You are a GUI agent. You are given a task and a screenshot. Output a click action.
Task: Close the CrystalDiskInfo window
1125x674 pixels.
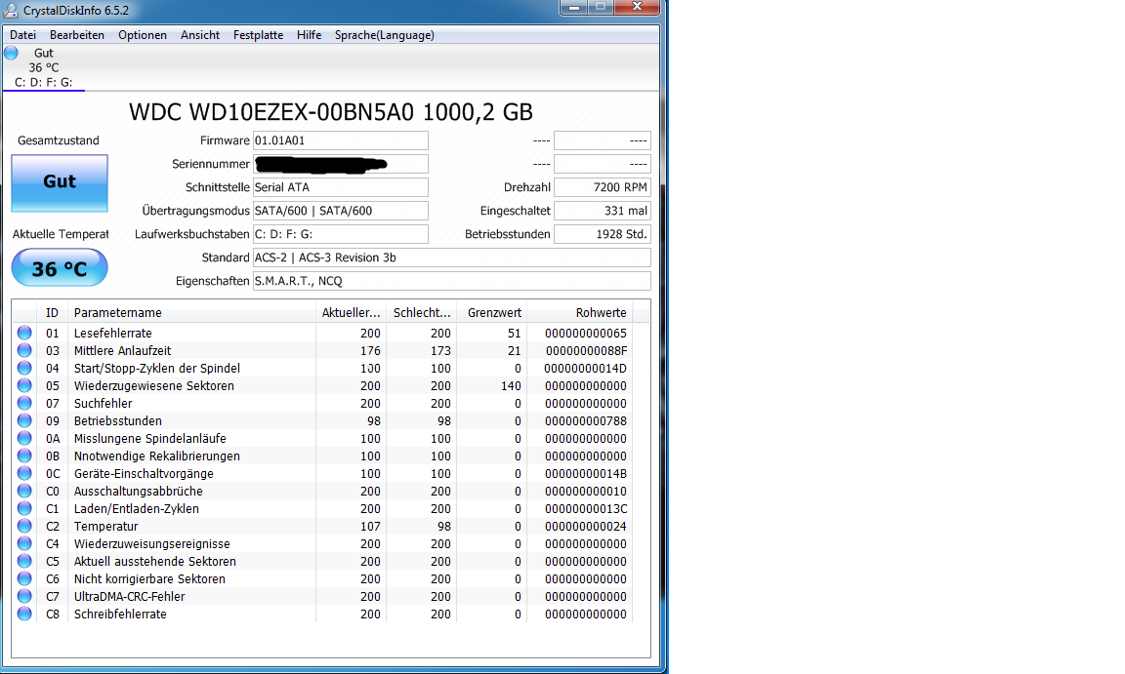click(x=637, y=7)
